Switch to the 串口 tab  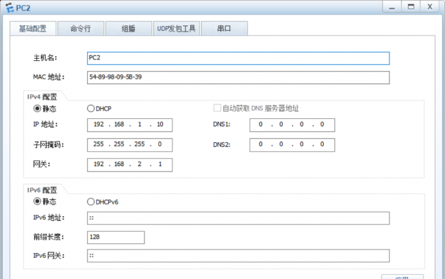(224, 28)
